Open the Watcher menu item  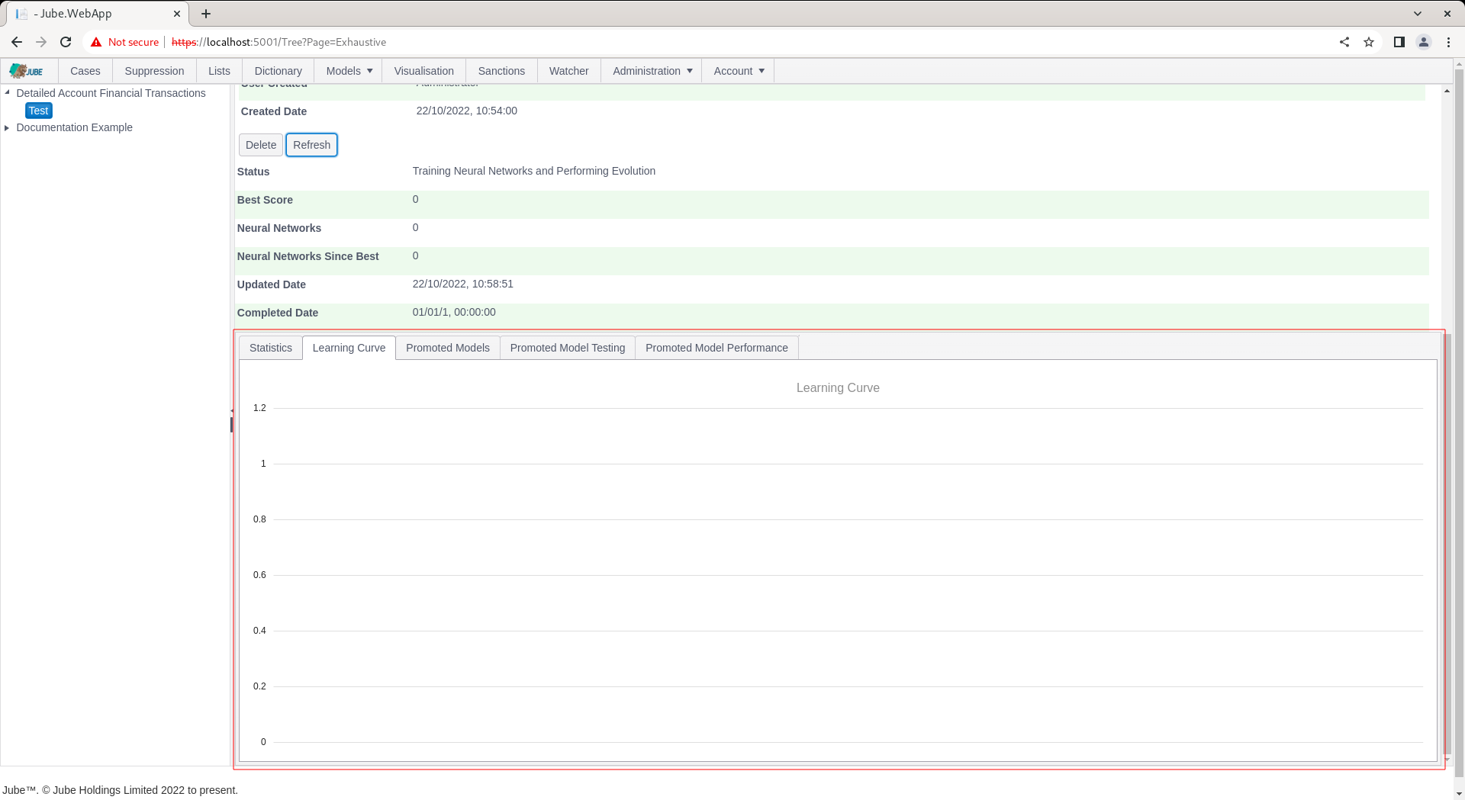click(x=568, y=71)
